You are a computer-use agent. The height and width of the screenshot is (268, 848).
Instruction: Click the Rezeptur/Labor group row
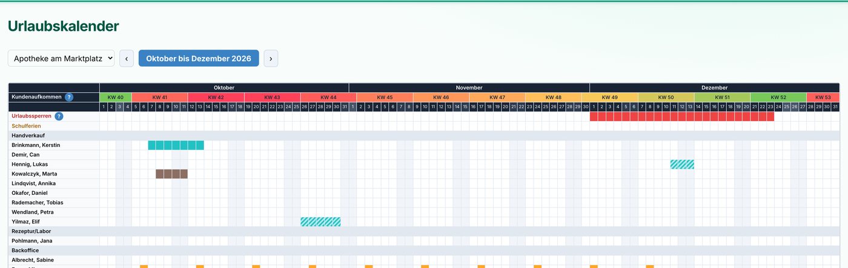point(424,231)
